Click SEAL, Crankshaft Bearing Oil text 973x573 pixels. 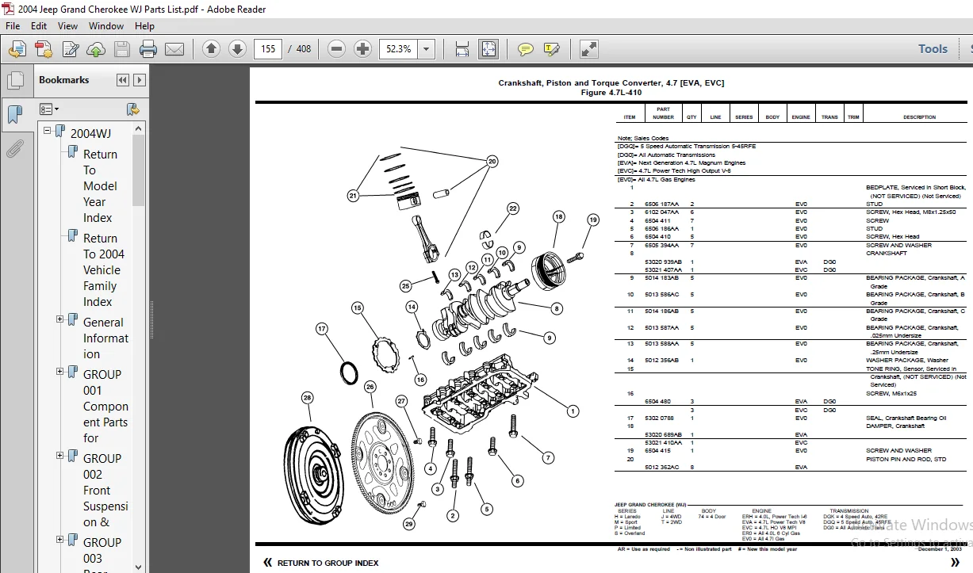906,418
